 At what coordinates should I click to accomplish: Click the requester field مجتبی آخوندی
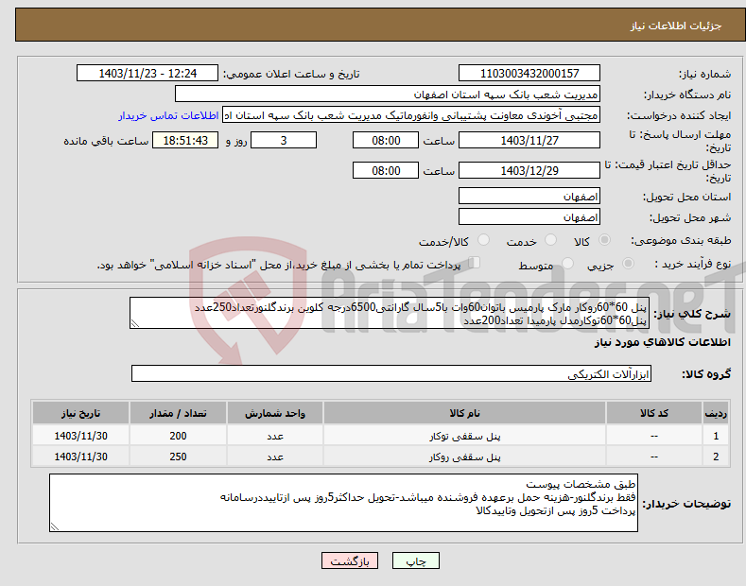point(411,115)
